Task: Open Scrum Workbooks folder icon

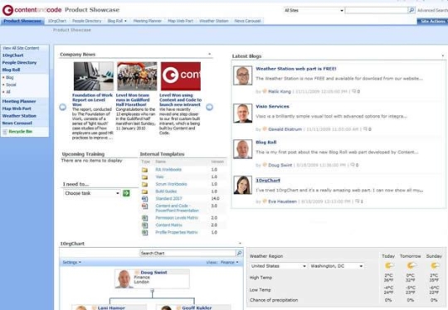Action: [x=145, y=184]
